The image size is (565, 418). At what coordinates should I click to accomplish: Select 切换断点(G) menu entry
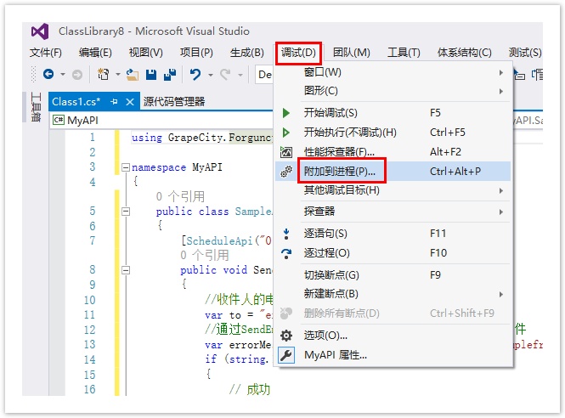pyautogui.click(x=393, y=275)
